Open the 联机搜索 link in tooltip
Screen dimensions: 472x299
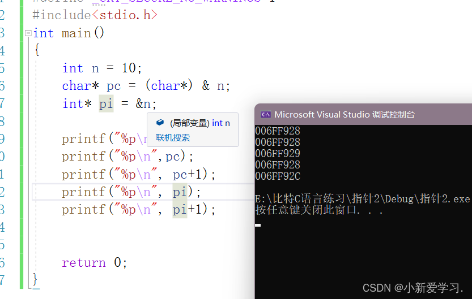click(x=173, y=138)
